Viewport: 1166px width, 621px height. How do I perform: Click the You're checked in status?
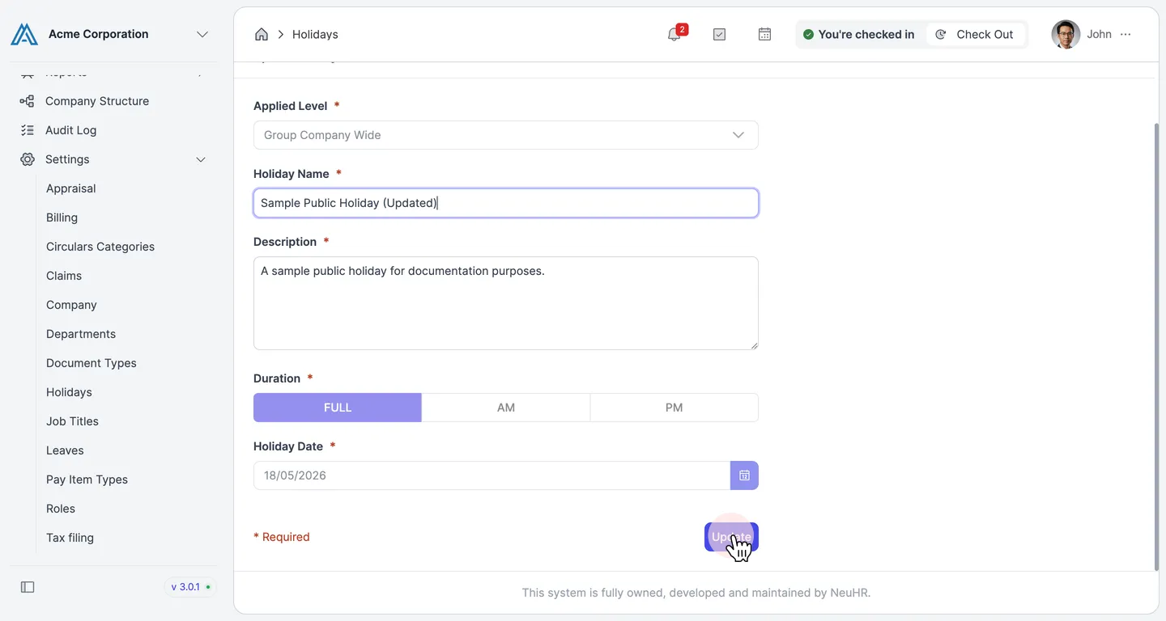(858, 34)
